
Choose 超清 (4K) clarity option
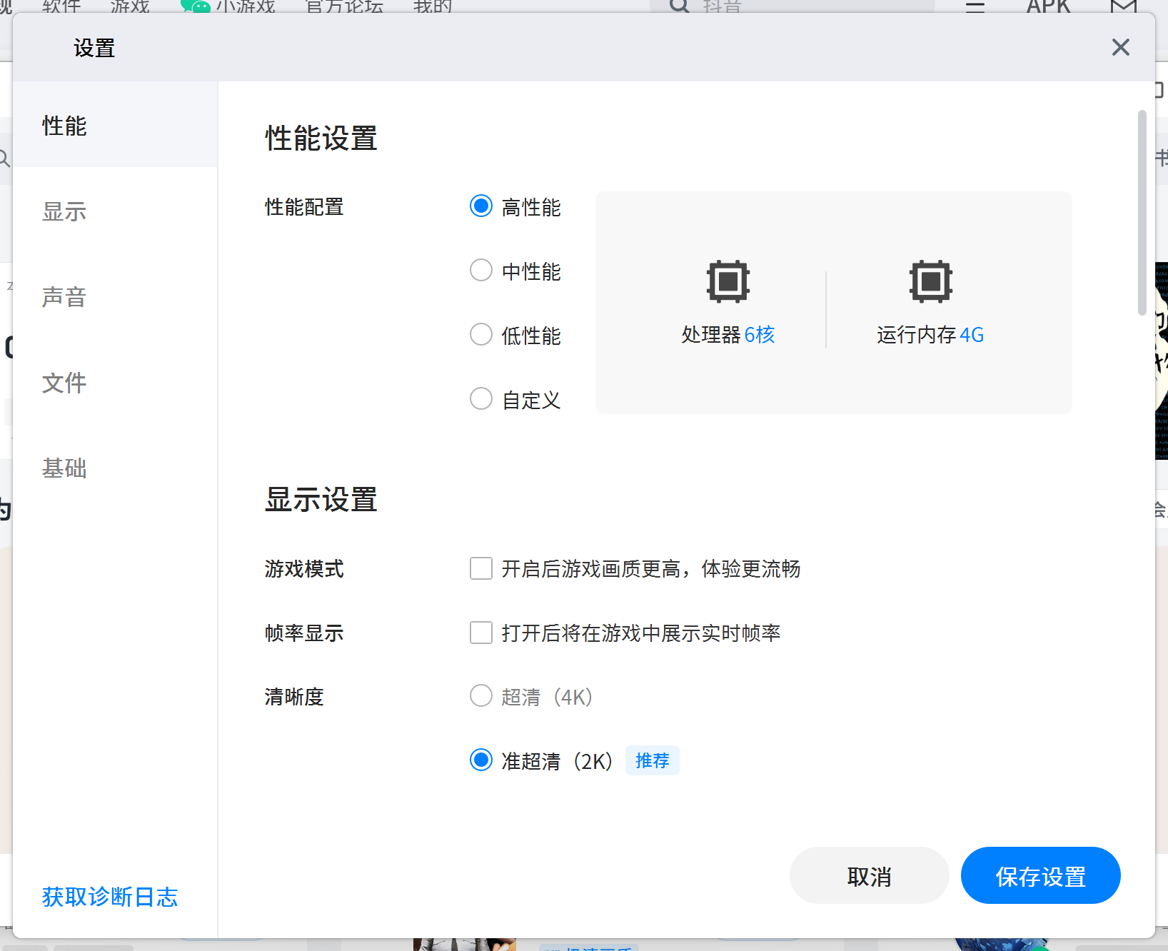pyautogui.click(x=481, y=696)
